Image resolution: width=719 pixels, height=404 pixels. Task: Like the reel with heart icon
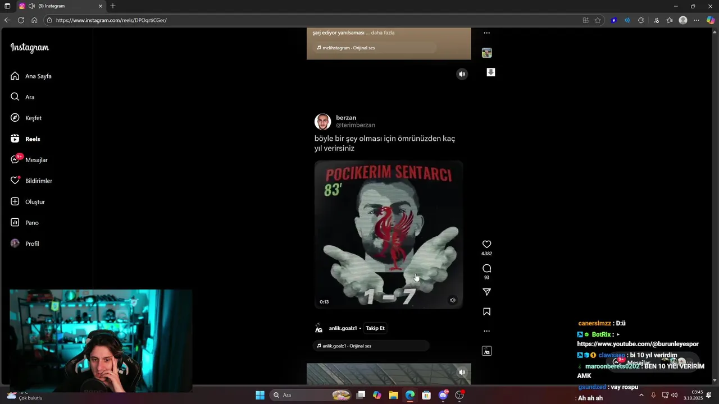486,244
